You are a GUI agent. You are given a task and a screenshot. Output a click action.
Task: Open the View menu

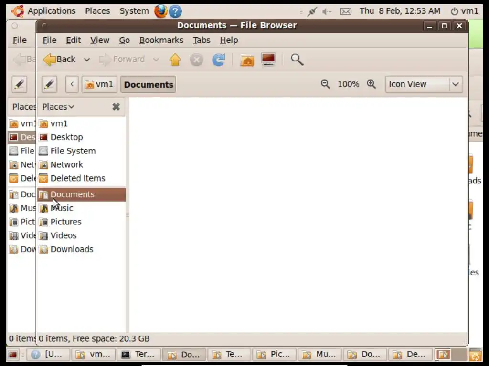[x=100, y=40]
